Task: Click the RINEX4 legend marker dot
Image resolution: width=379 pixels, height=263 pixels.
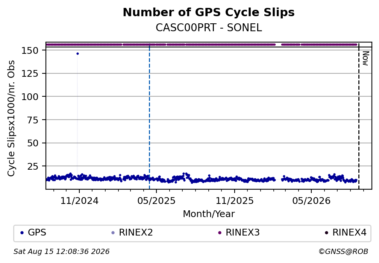Action: tap(326, 233)
